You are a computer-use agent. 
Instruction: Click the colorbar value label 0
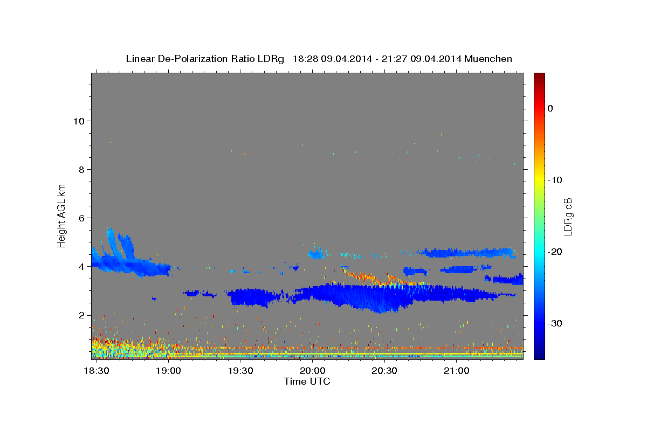pyautogui.click(x=550, y=108)
